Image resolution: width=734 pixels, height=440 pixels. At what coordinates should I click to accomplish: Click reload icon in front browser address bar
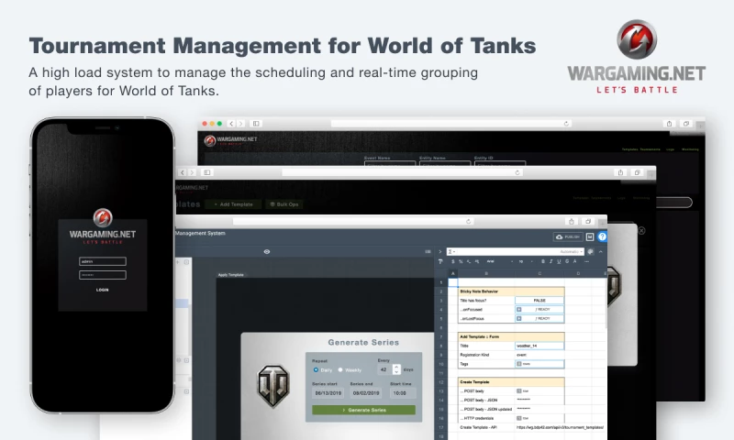468,221
